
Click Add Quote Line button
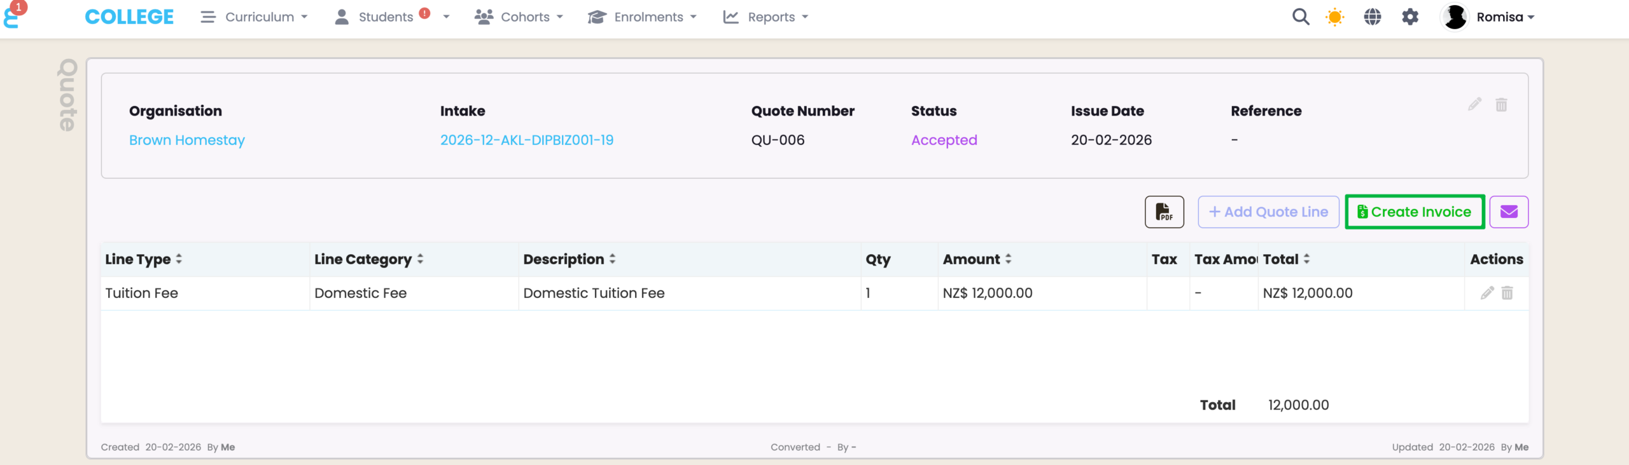(x=1268, y=212)
